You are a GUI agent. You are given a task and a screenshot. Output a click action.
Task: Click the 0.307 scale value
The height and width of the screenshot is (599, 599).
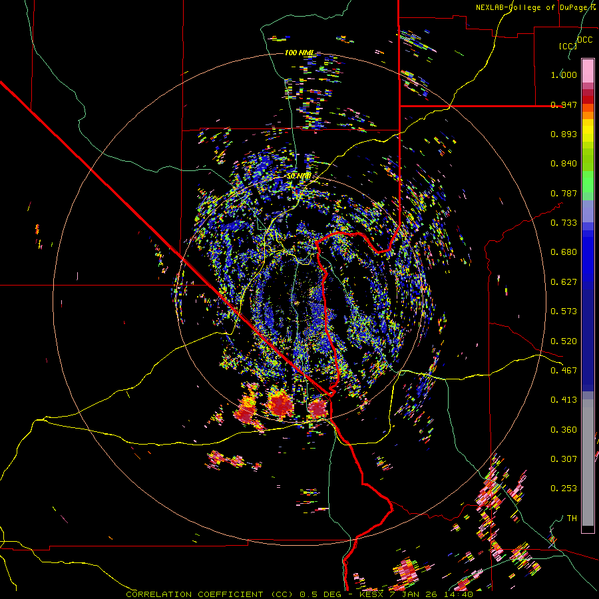[x=564, y=459]
